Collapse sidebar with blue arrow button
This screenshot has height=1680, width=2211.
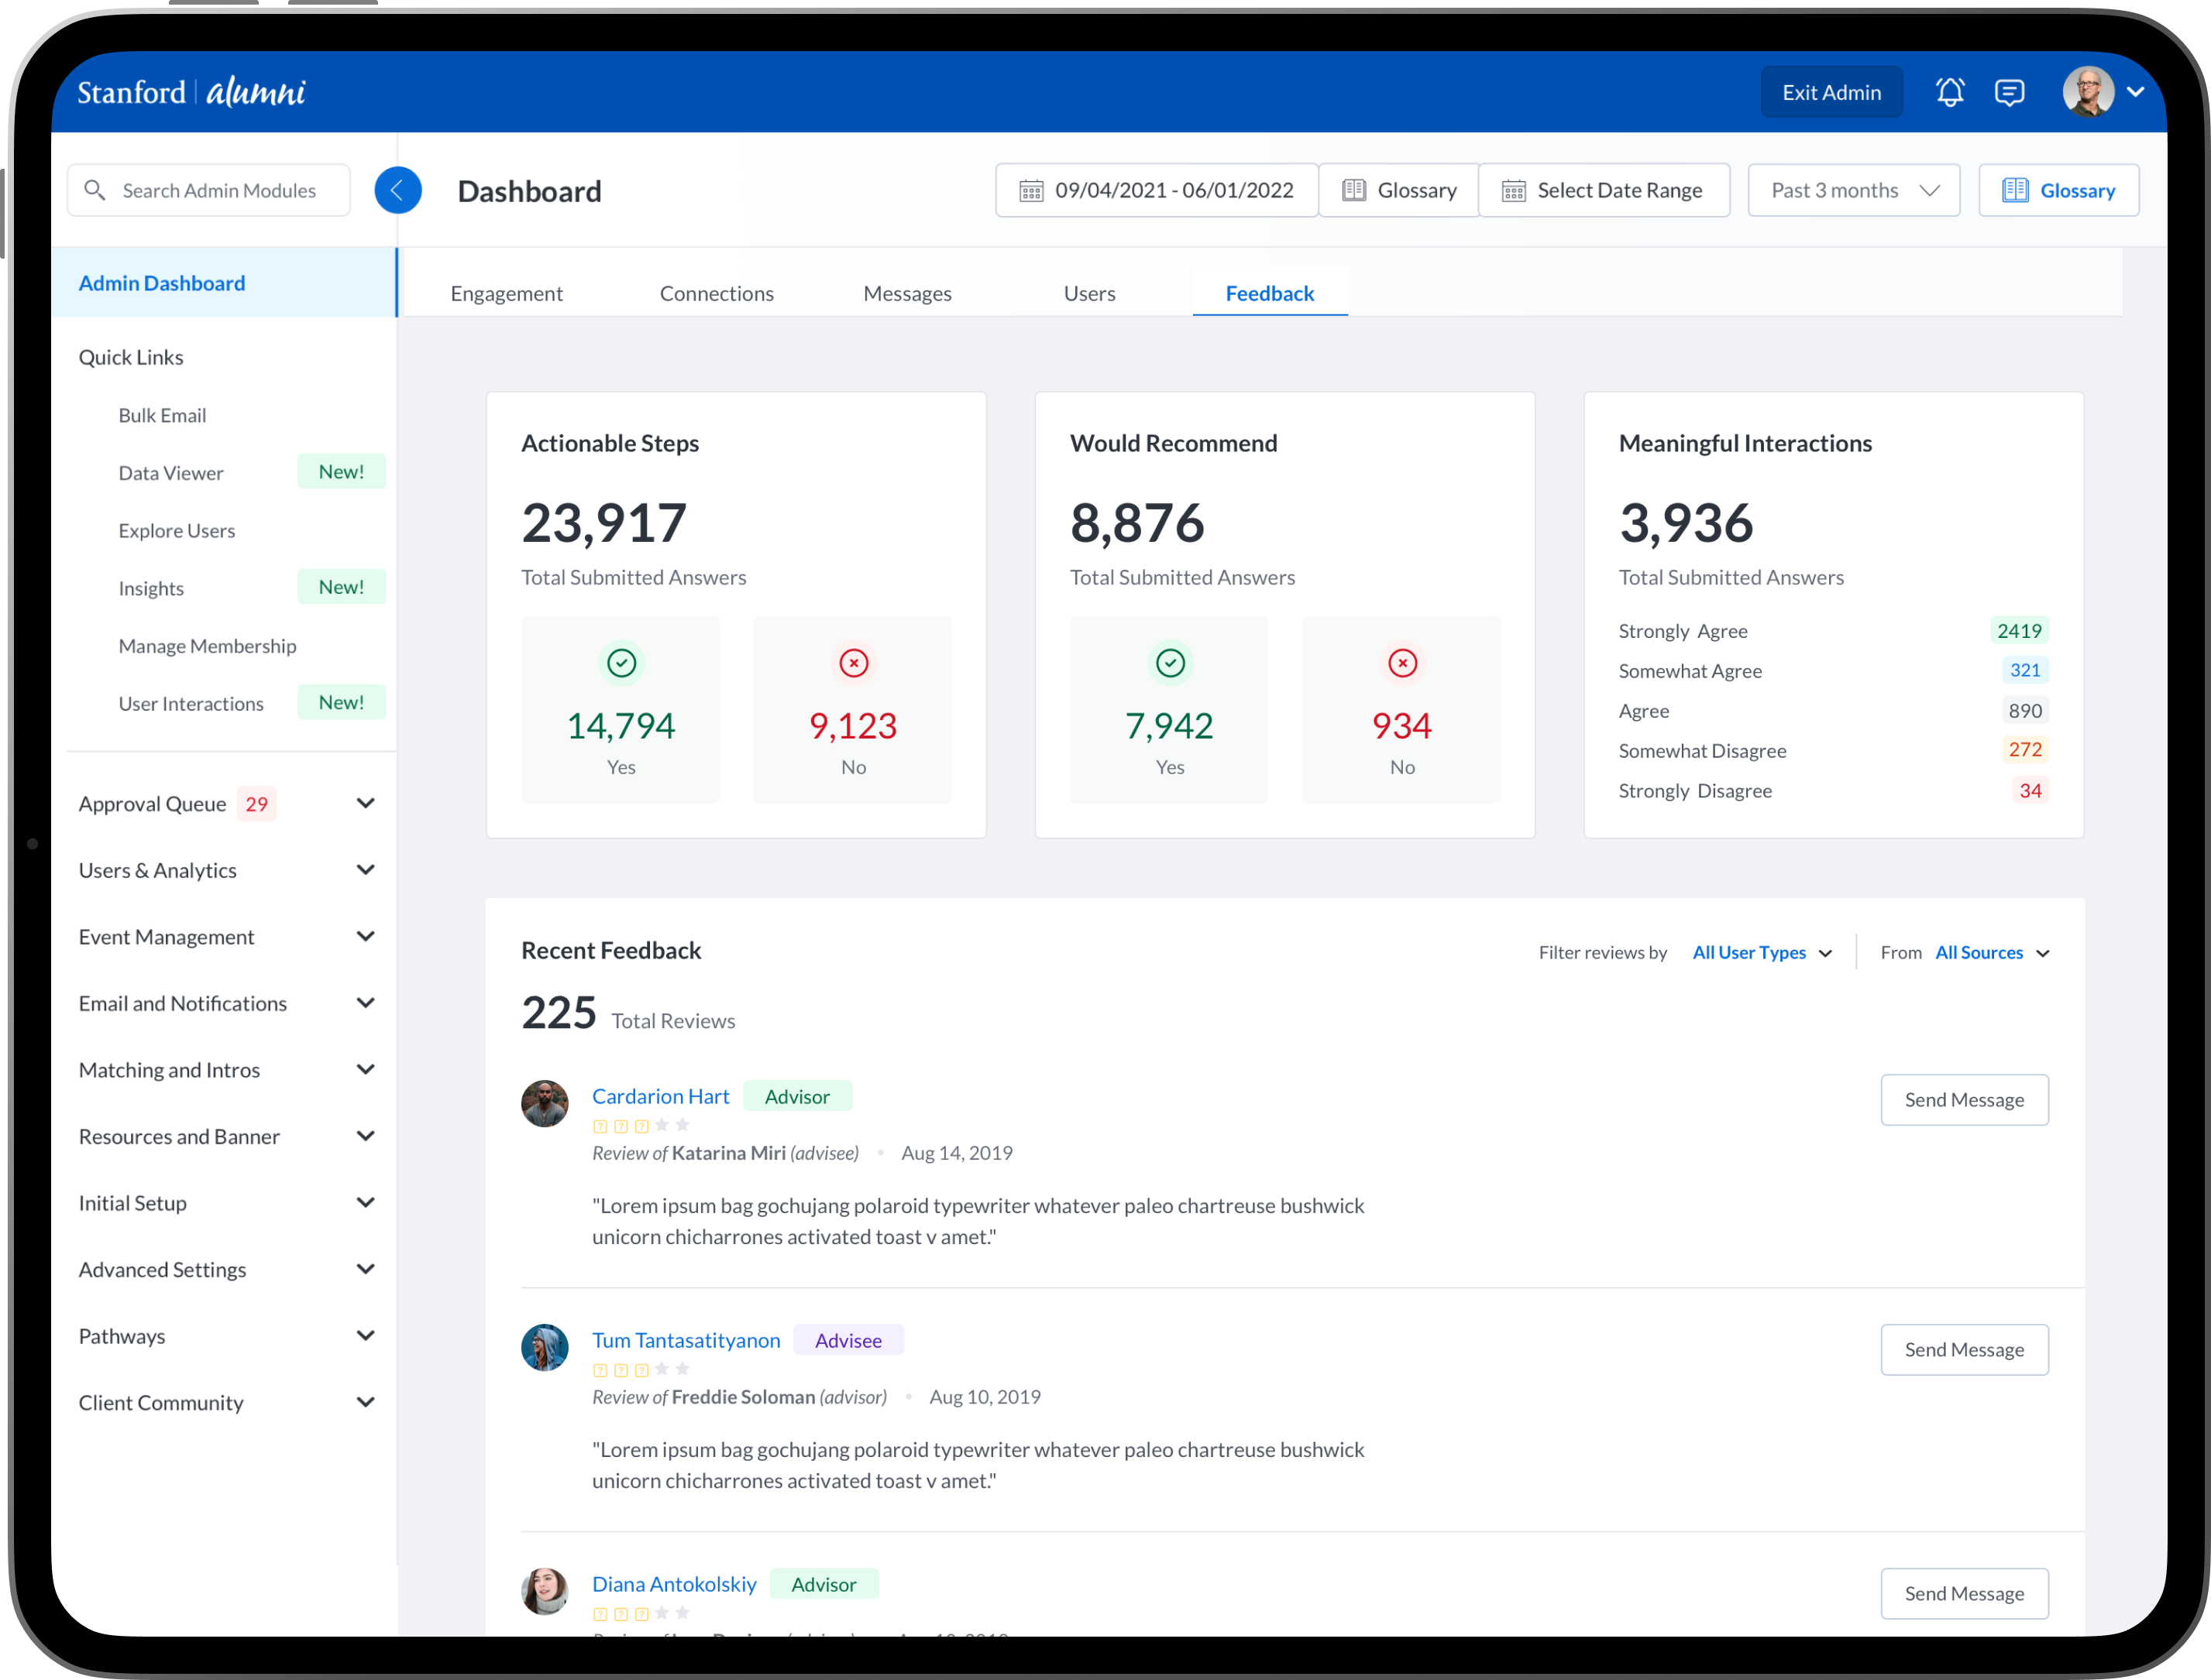coord(397,190)
